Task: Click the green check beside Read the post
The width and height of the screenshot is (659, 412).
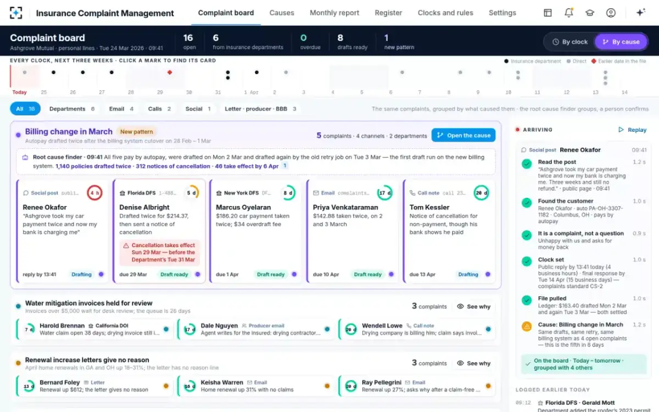Action: point(527,164)
